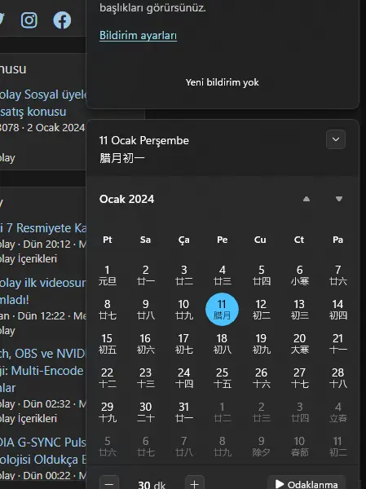Screen dimensions: 366x489
Task: Select 20 Ocak marked 大寒
Action: click(299, 343)
